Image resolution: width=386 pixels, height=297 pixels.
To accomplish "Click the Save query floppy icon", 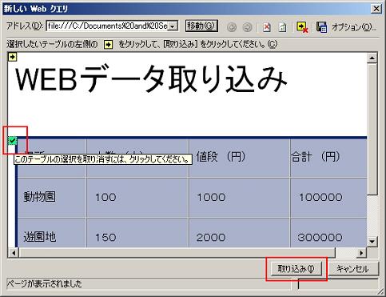I will pos(321,27).
